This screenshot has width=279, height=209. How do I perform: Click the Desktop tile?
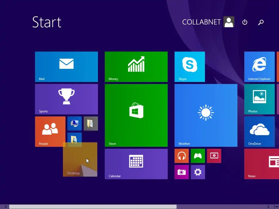click(80, 159)
